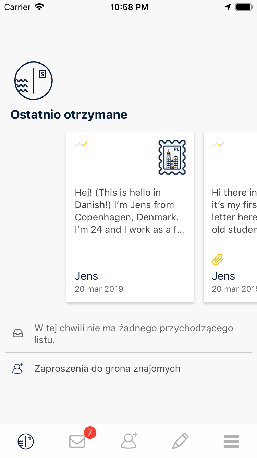The width and height of the screenshot is (257, 458).
Task: Tap the friend invitations person icon
Action: [18, 368]
